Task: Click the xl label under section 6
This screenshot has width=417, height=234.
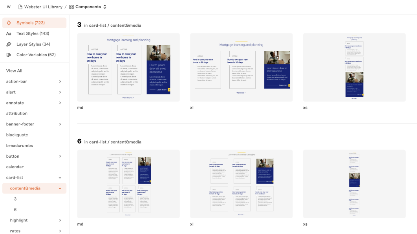Action: click(x=192, y=224)
